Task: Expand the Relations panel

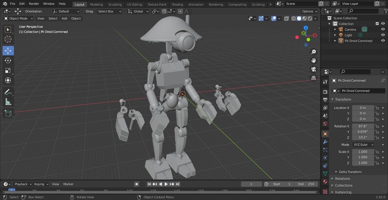Action: 343,179
